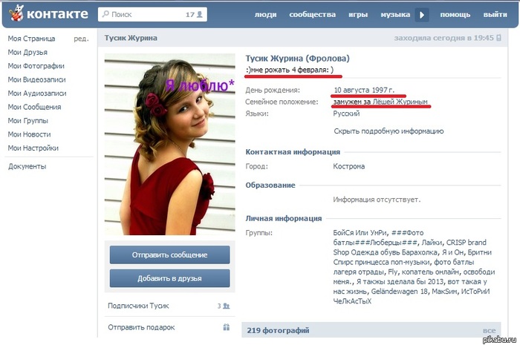Play music with the header play button

click(x=422, y=15)
